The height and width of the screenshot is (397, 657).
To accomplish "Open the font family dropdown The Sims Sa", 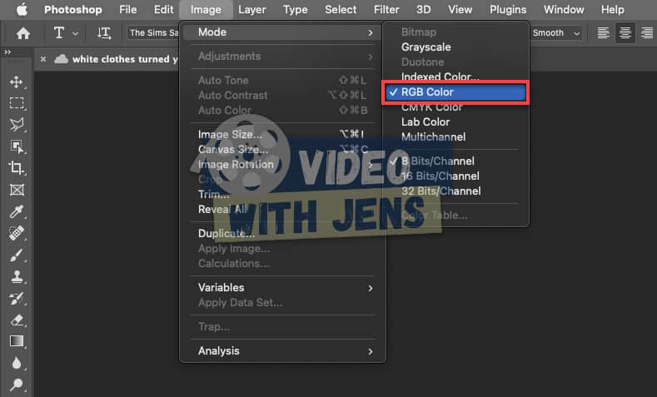I will coord(153,32).
